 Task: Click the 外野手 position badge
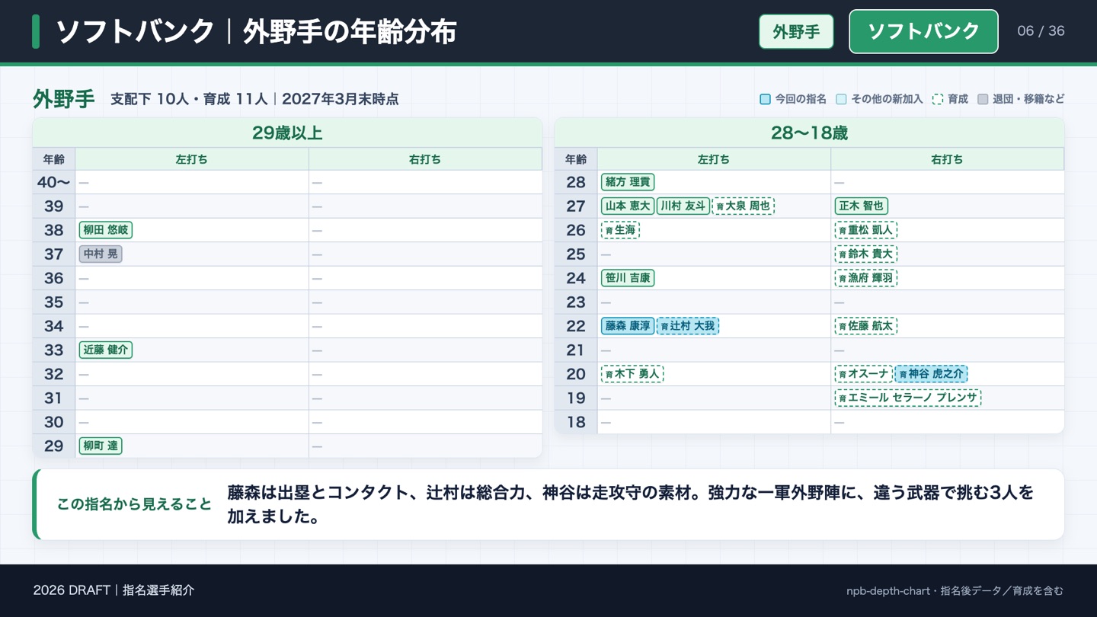[x=796, y=32]
